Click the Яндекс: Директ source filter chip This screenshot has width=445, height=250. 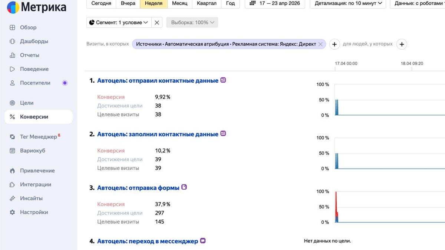coord(226,44)
